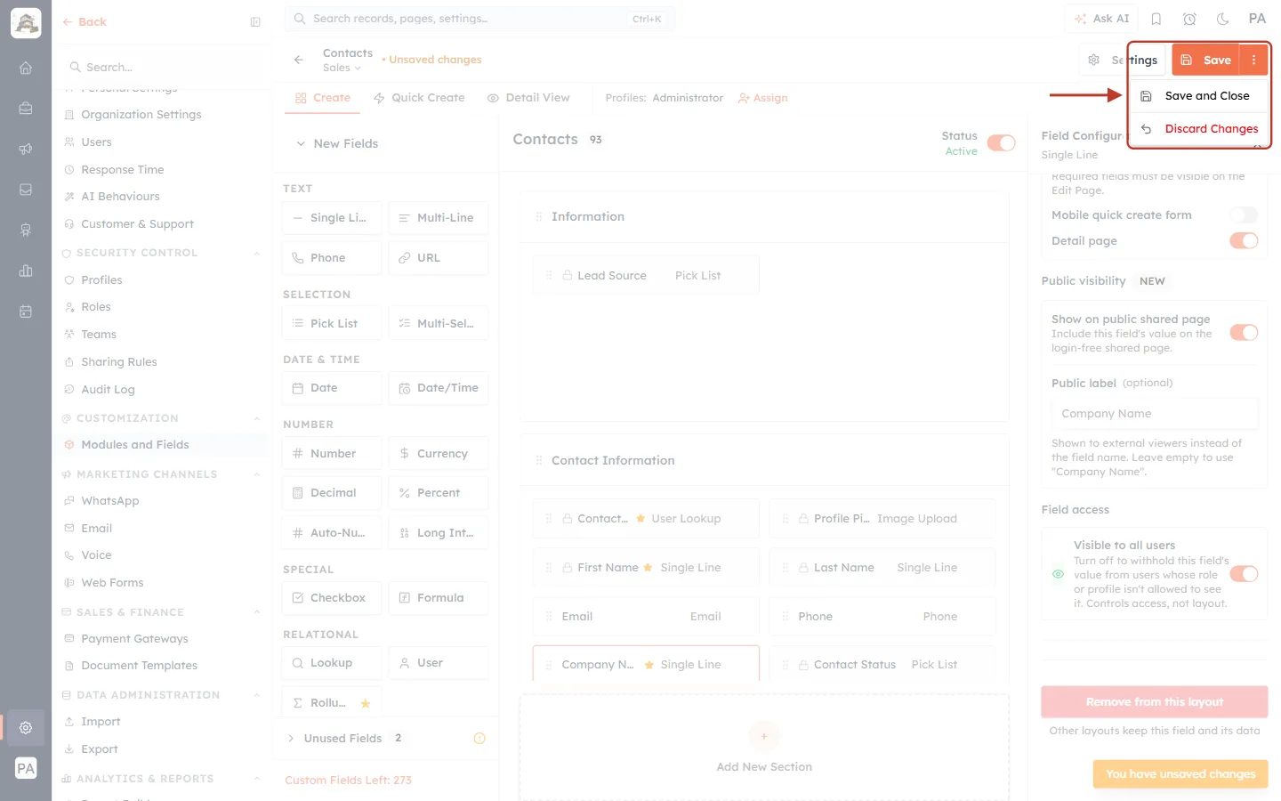Click the bookmark icon in top bar
1281x801 pixels.
1156,19
